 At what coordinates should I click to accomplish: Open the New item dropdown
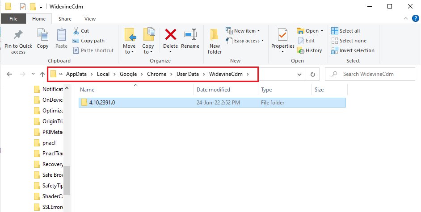pyautogui.click(x=244, y=31)
